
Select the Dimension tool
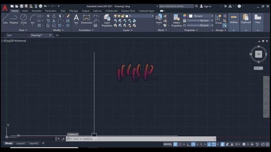86,19
